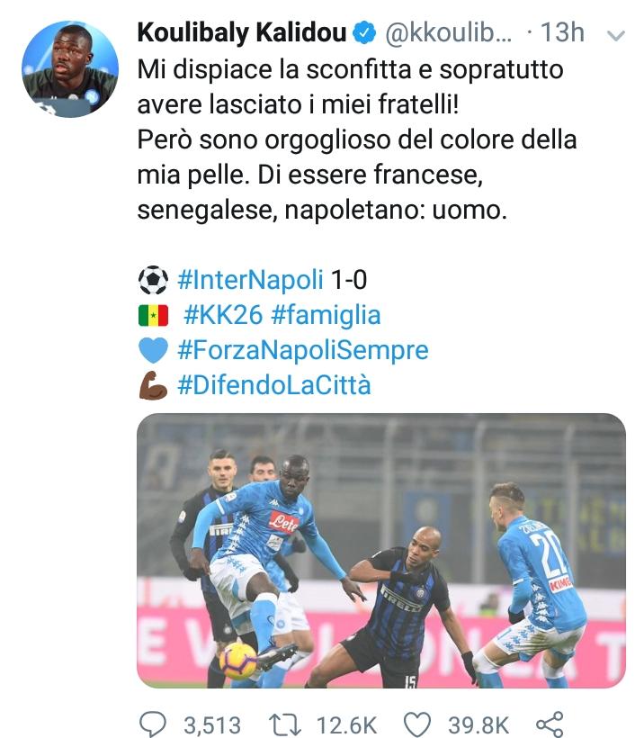Tap the retweet arrows icon

[x=284, y=724]
